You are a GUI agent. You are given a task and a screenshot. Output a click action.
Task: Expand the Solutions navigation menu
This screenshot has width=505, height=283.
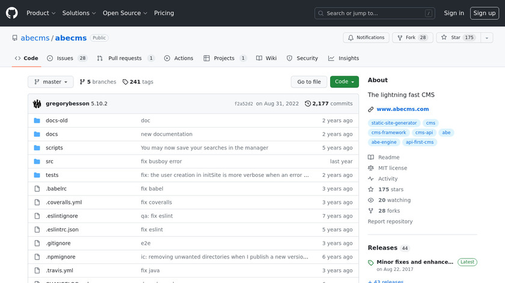coord(79,13)
